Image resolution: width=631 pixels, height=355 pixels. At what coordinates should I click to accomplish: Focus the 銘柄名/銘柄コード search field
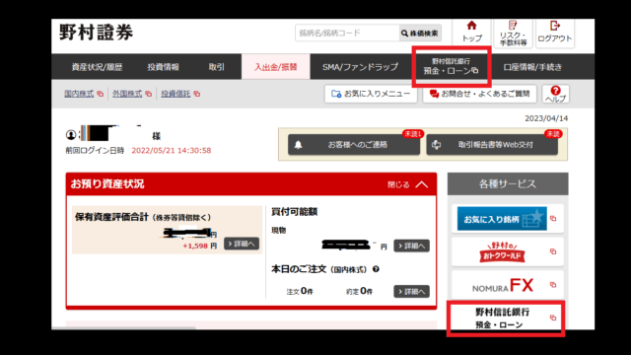click(347, 33)
